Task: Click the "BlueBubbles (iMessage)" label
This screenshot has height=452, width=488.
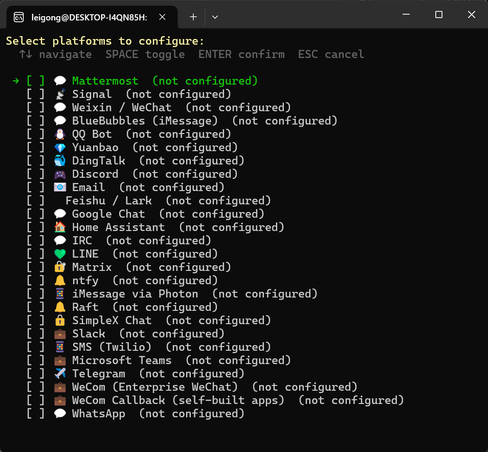Action: [x=145, y=121]
